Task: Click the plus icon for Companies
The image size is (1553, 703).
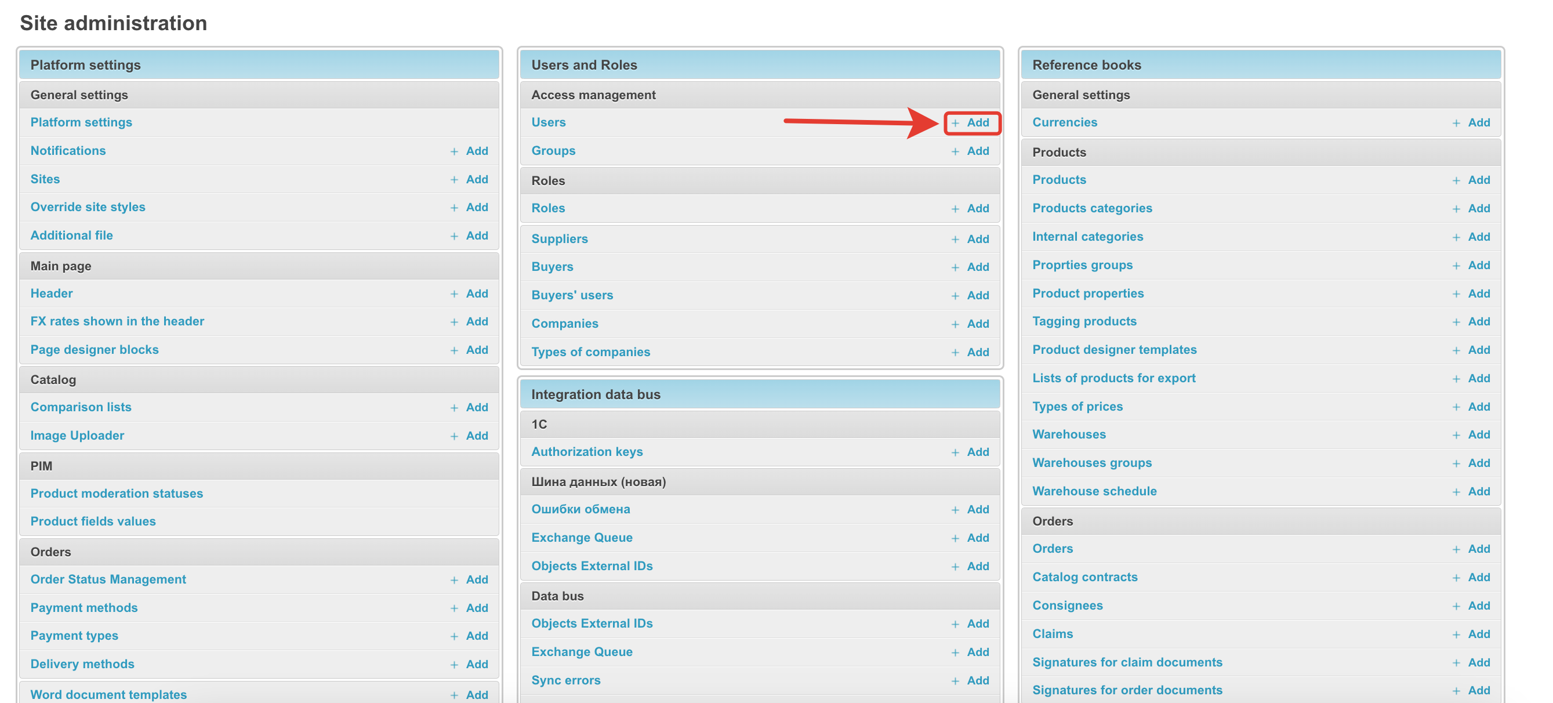Action: [x=955, y=324]
